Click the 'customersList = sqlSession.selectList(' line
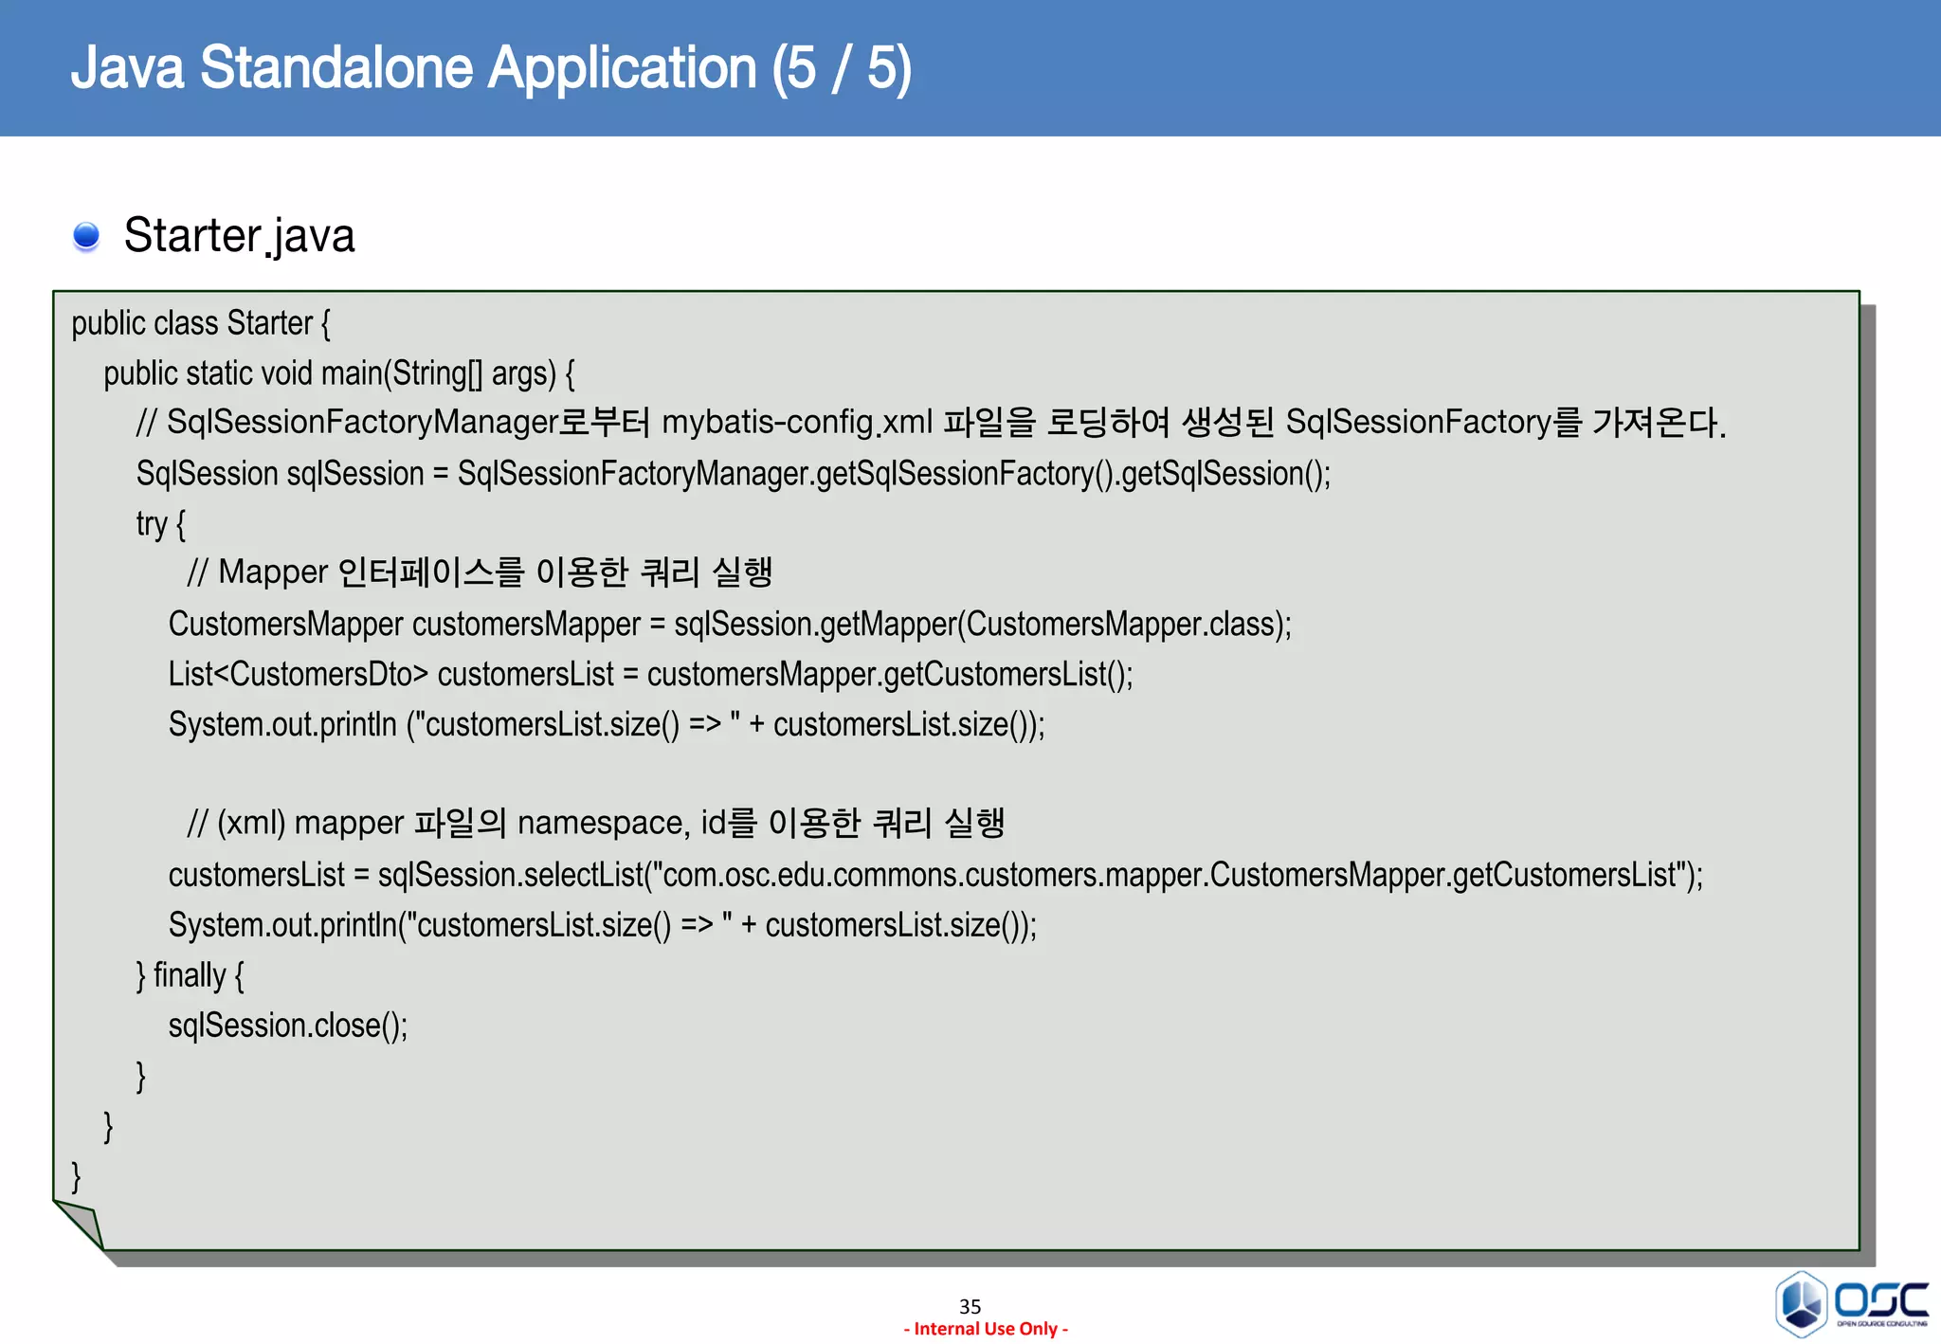1941x1344 pixels. (x=935, y=874)
